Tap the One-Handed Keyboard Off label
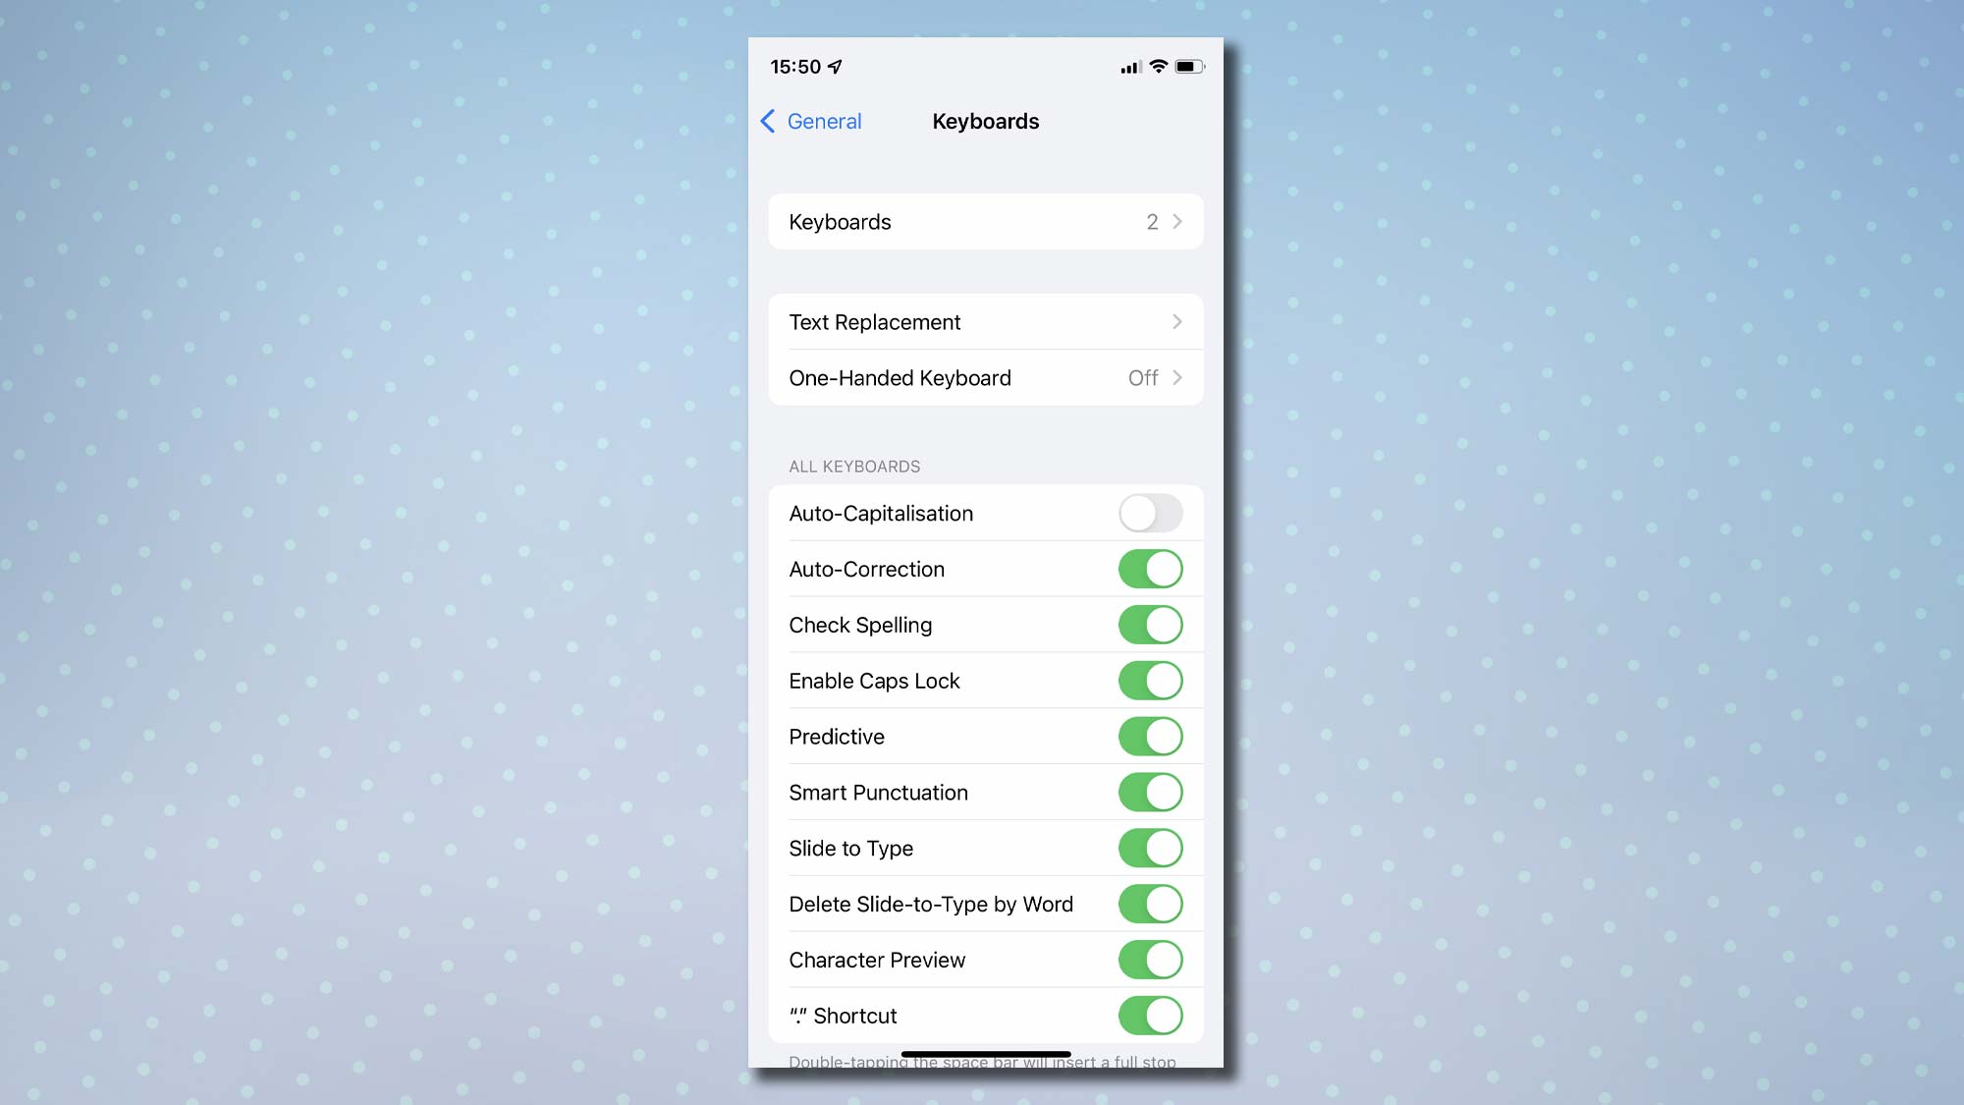1964x1105 pixels. click(x=1144, y=378)
